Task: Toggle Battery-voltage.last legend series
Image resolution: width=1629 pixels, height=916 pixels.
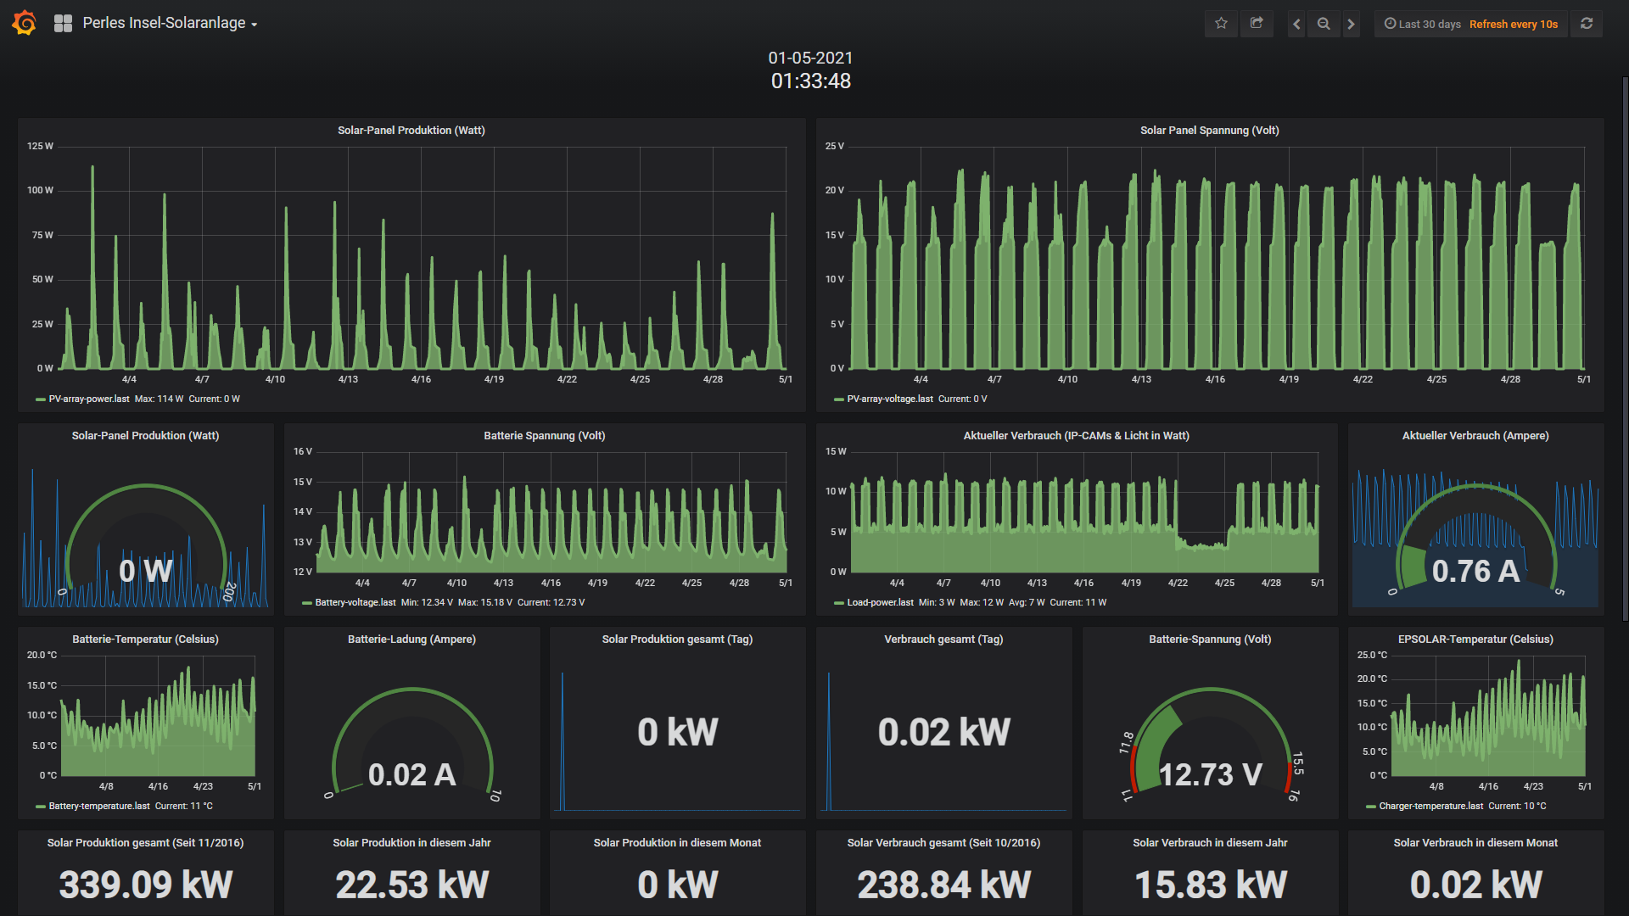Action: click(355, 602)
